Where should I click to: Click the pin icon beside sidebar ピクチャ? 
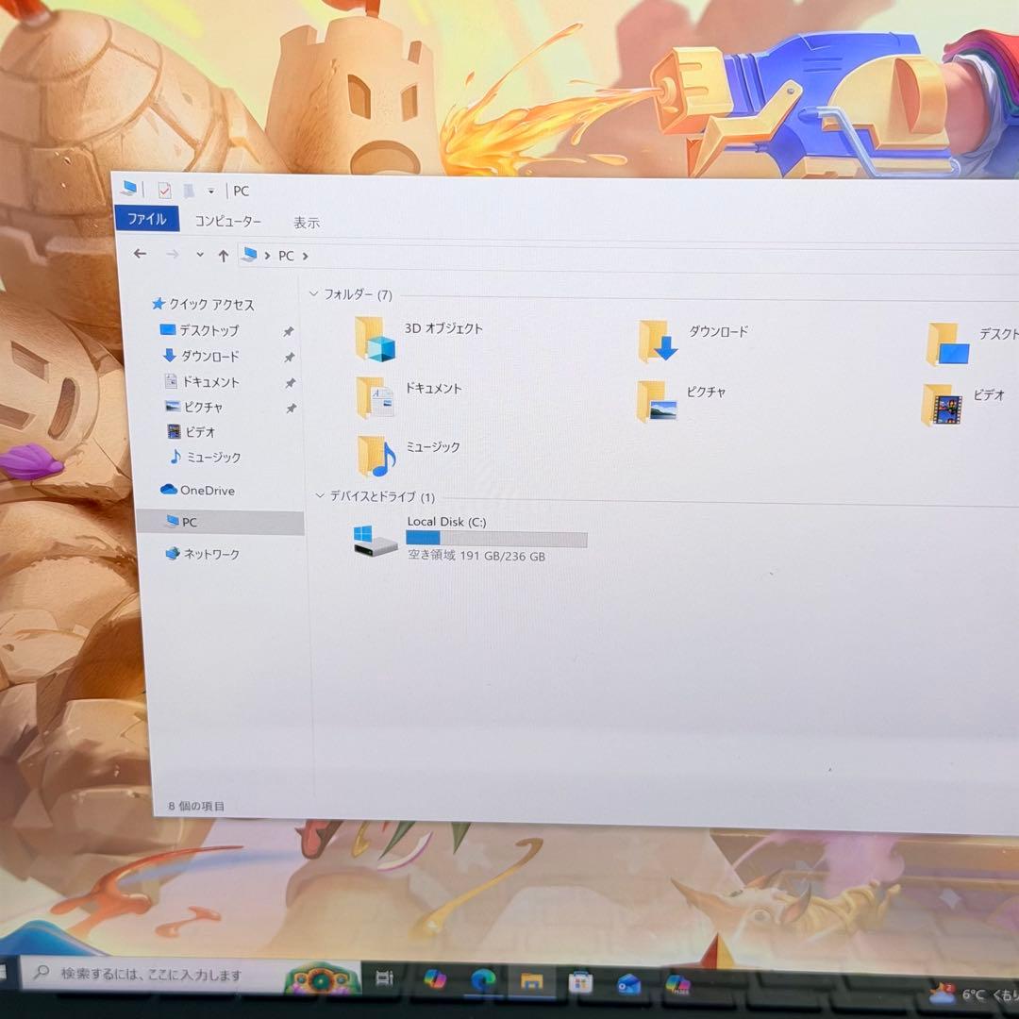coord(292,409)
